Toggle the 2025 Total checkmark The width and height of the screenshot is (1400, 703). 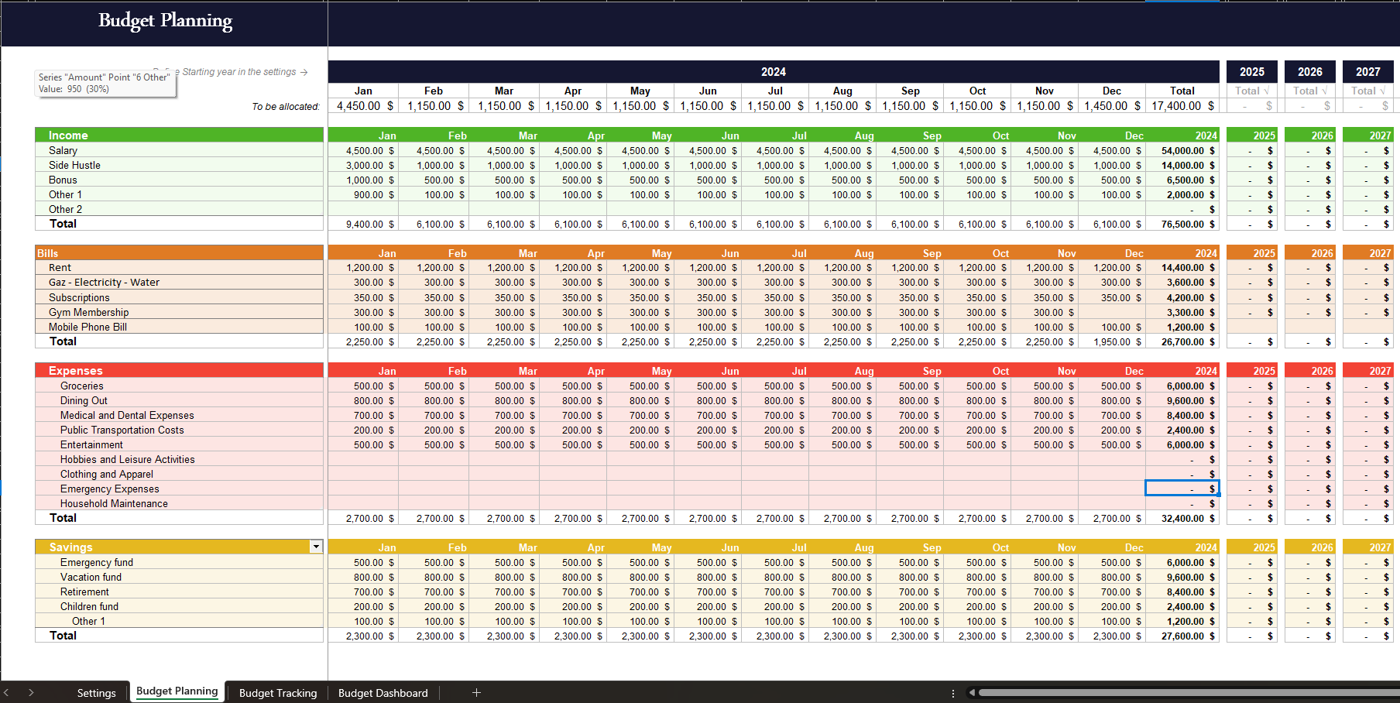click(1268, 91)
